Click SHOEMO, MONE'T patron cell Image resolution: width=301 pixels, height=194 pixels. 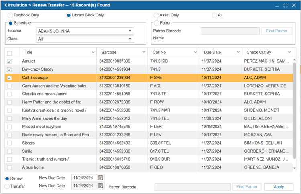coord(267,110)
